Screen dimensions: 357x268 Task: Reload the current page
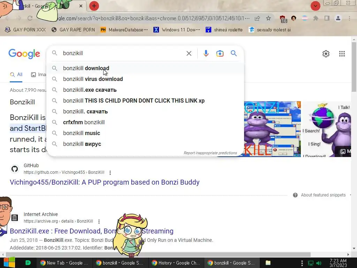pos(30,18)
